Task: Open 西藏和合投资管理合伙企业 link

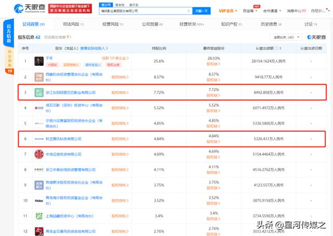Action: (74, 77)
